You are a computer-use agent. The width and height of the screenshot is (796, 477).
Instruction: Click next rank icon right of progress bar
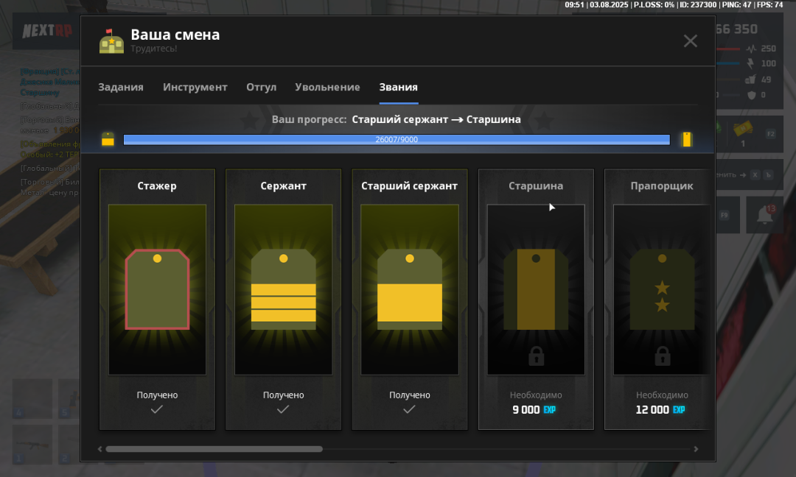tap(687, 139)
